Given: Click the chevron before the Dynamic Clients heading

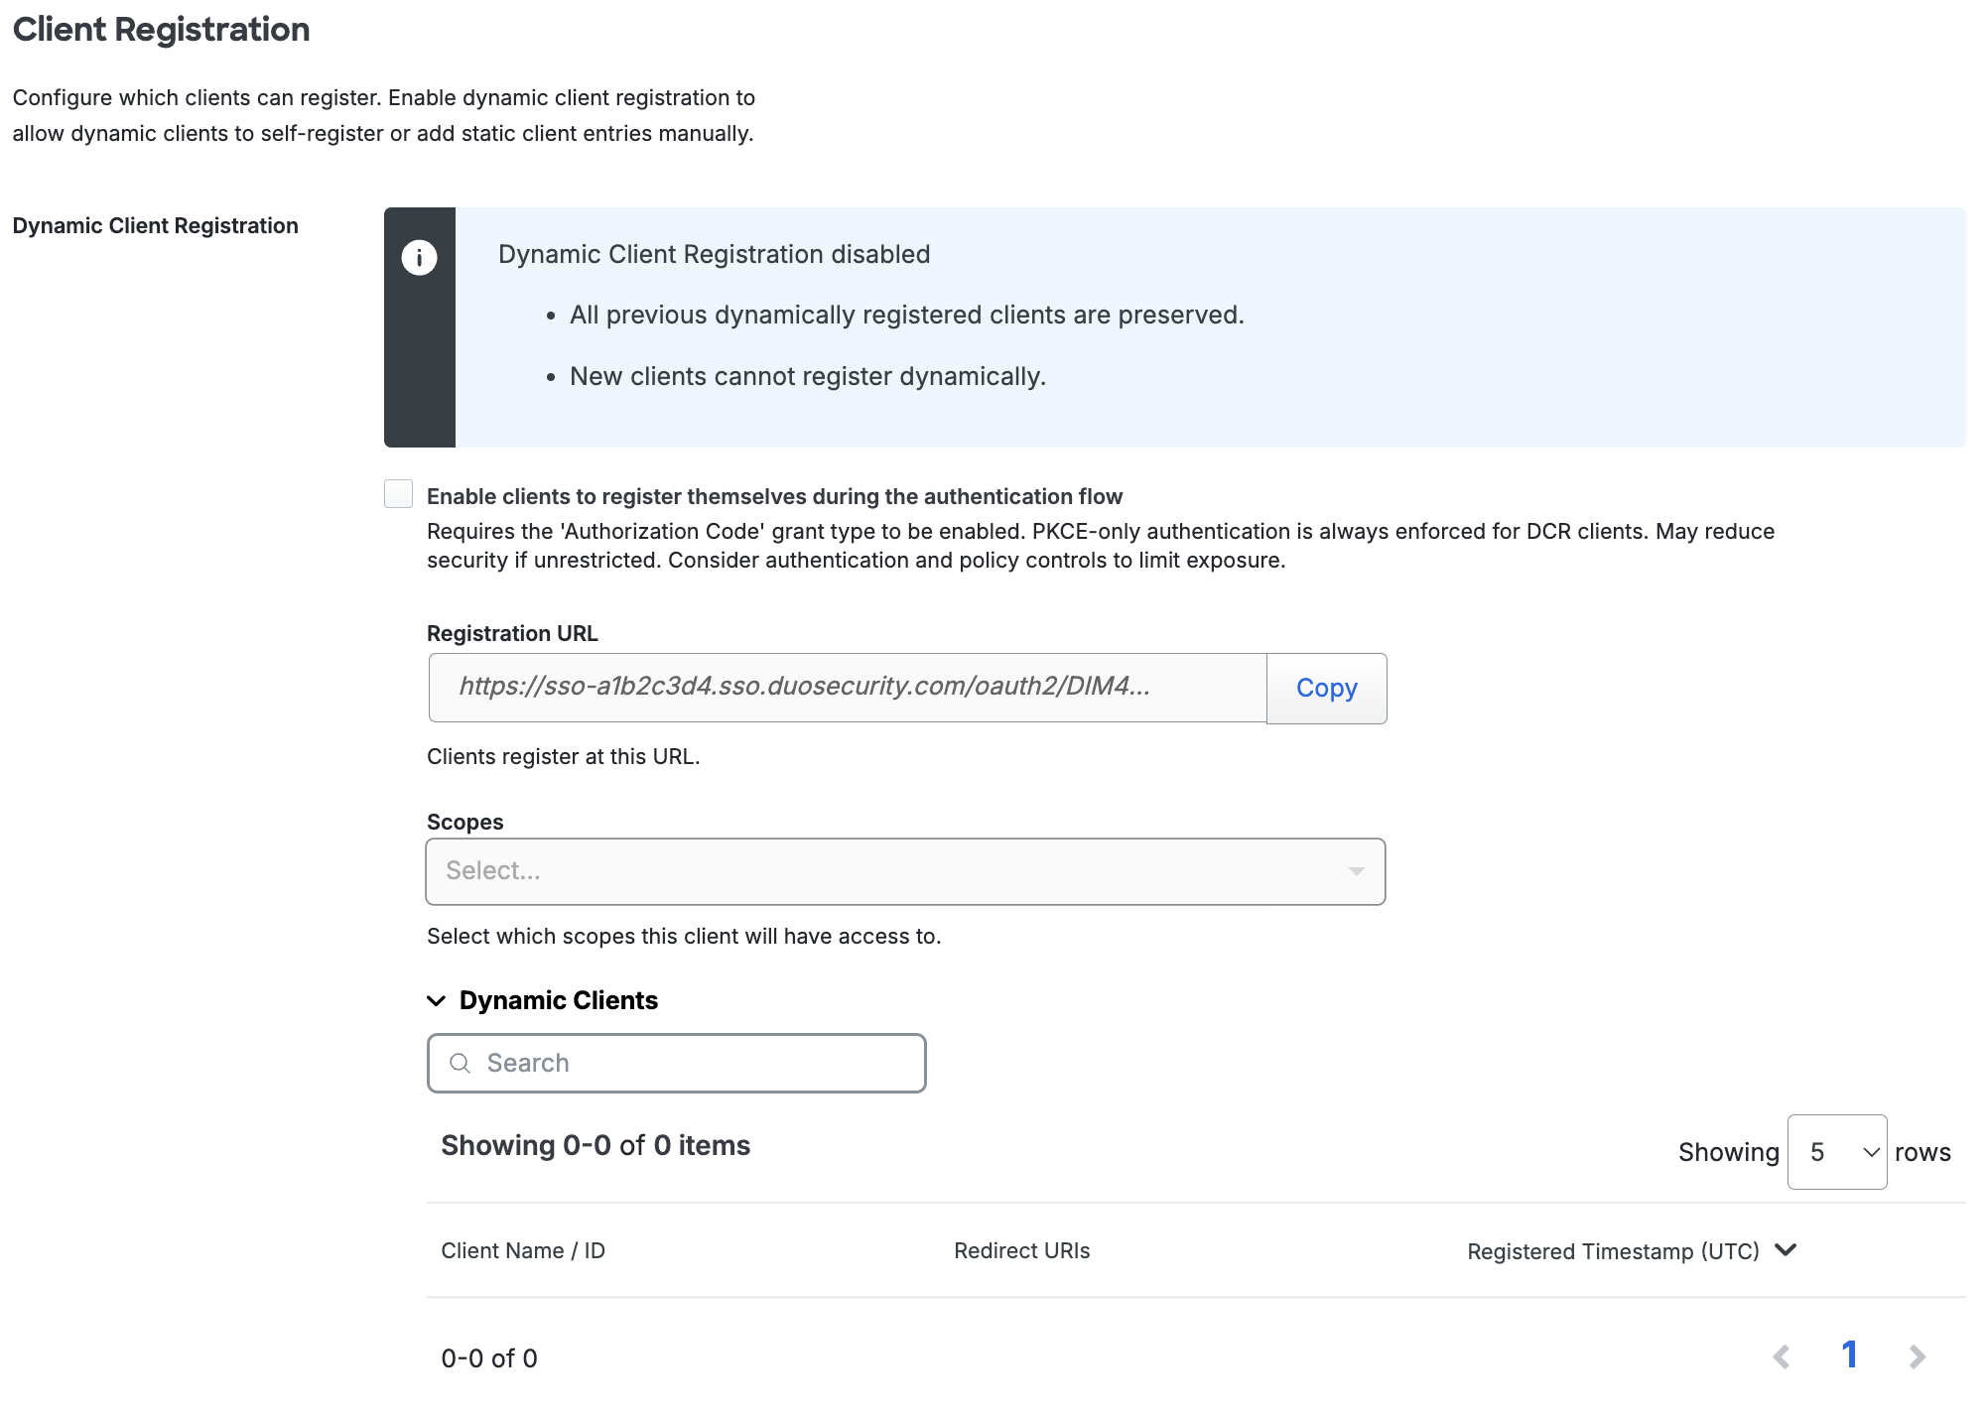Looking at the screenshot, I should tap(437, 1000).
